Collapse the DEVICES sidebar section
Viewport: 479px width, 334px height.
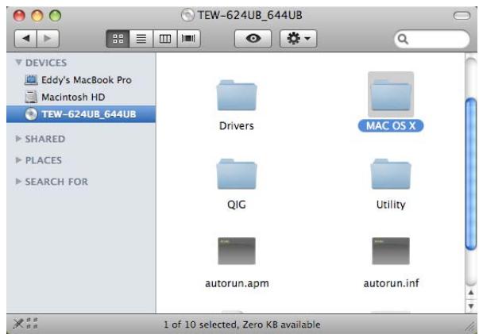tap(18, 63)
